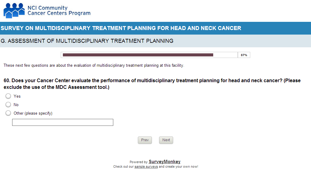Choose the No radio button
This screenshot has width=311, height=178.
click(x=8, y=105)
